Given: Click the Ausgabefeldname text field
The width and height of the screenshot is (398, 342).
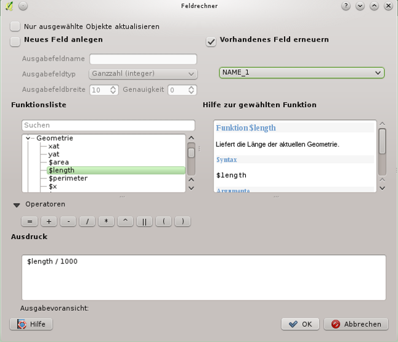Looking at the screenshot, I should pos(143,59).
